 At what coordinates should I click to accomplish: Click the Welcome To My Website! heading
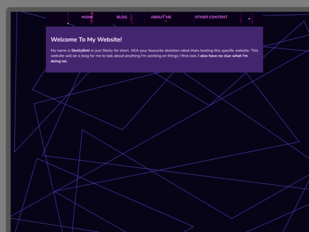tap(86, 40)
